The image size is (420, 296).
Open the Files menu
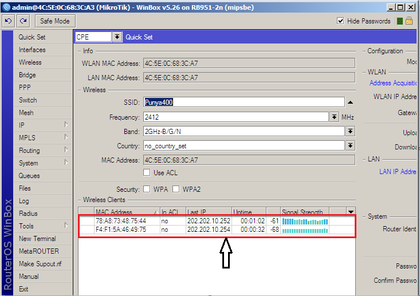click(43, 188)
